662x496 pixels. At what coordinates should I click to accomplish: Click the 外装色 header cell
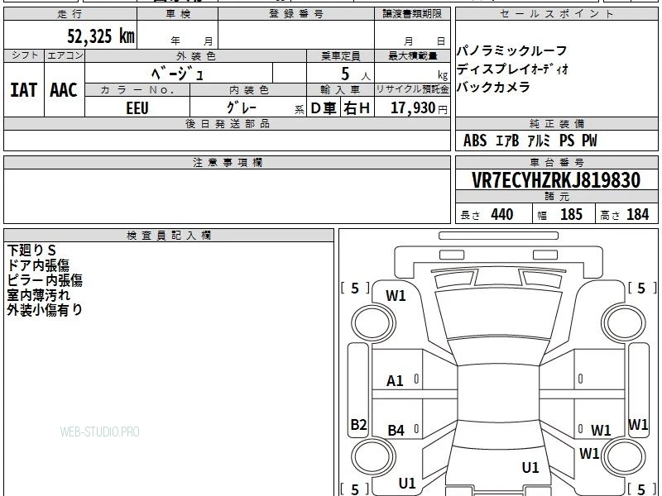pyautogui.click(x=195, y=55)
